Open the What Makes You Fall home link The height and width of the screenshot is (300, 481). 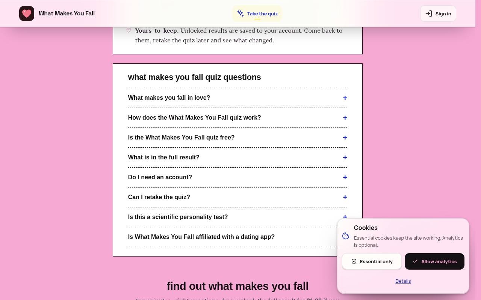click(x=57, y=13)
